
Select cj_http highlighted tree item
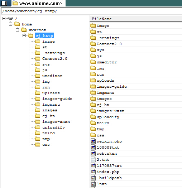pyautogui.click(x=44, y=35)
